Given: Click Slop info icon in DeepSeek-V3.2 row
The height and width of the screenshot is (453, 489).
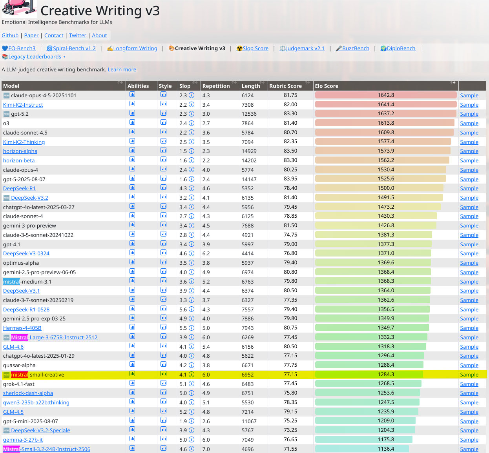Looking at the screenshot, I should pos(192,198).
